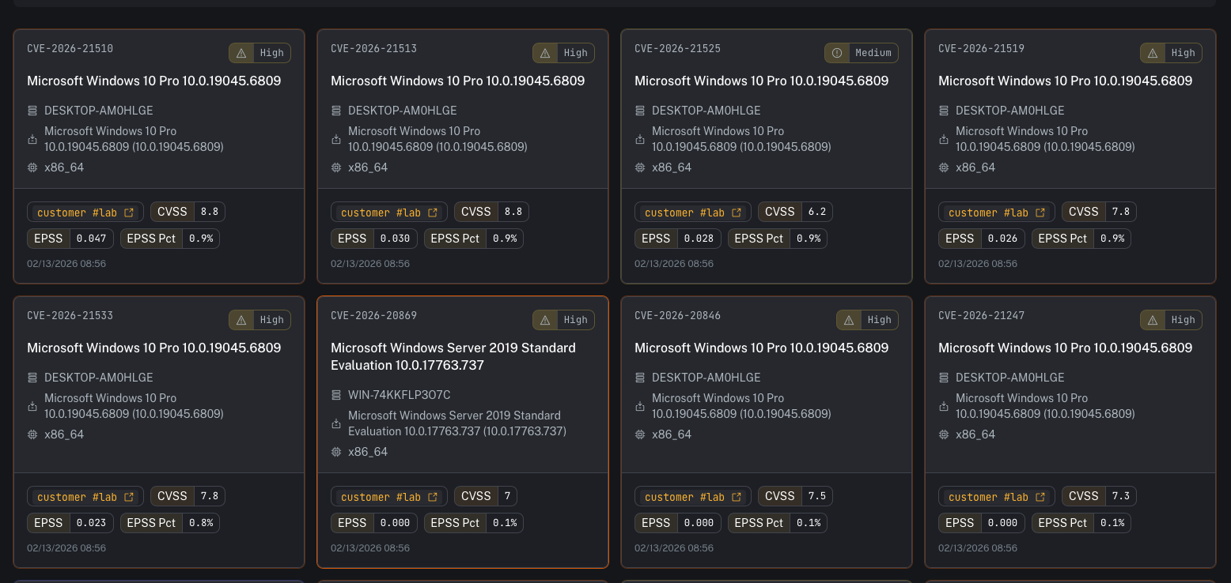This screenshot has height=583, width=1231.
Task: Click the CPU chip icon beside x86_64 in CVE-2026-21247
Action: (944, 434)
